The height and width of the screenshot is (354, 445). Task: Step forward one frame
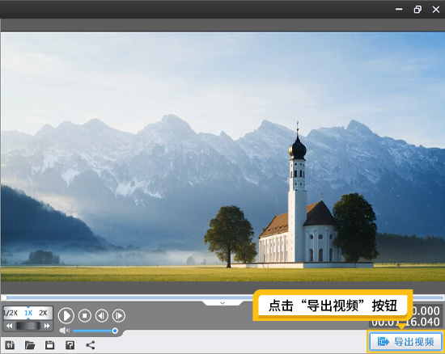pos(119,315)
